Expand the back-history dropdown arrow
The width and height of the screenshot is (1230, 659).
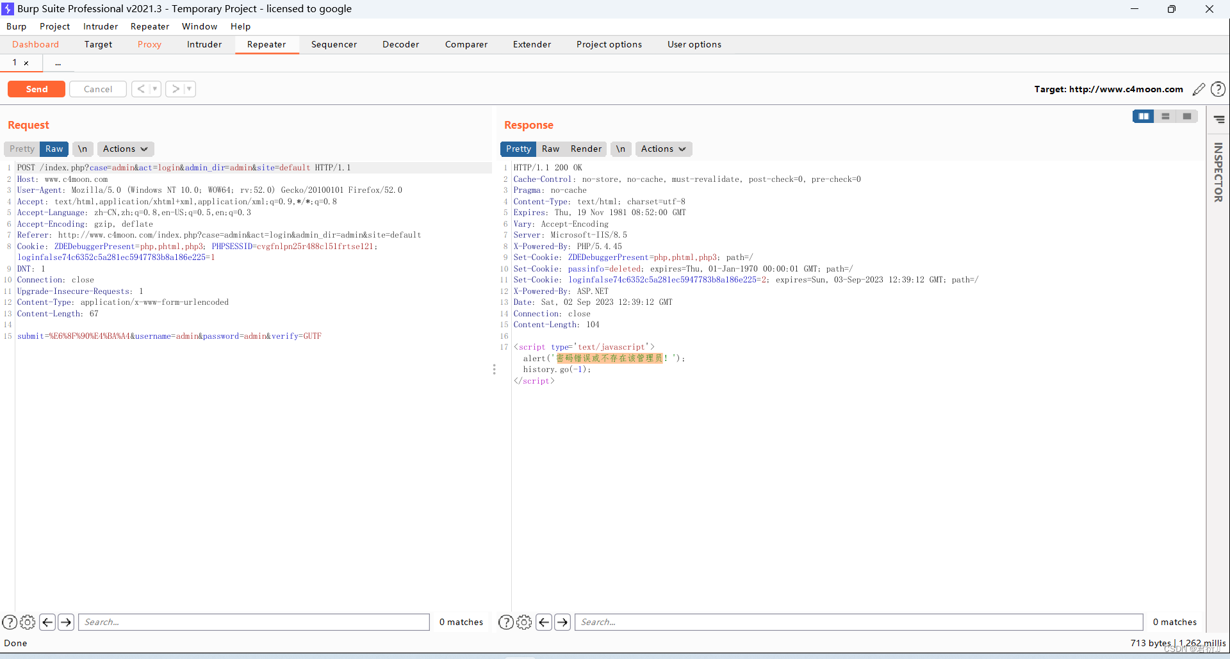(155, 89)
